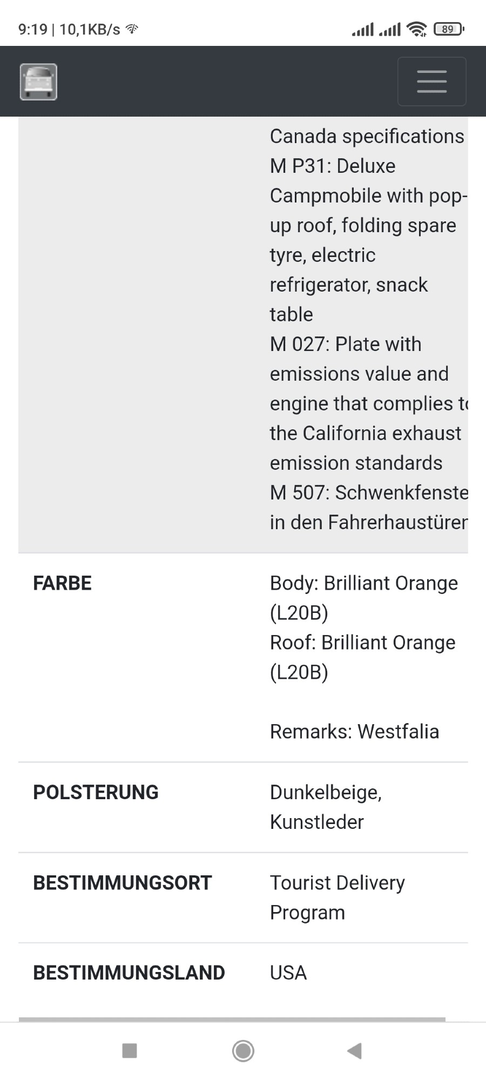Tap the VW bus site logo
The height and width of the screenshot is (1080, 486).
[x=38, y=82]
